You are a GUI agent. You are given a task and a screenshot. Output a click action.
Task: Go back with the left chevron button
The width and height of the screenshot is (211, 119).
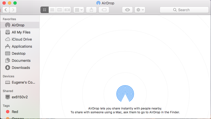click(6, 10)
